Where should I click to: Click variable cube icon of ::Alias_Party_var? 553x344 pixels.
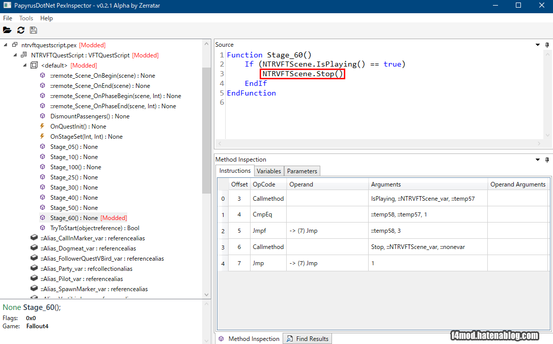point(34,268)
